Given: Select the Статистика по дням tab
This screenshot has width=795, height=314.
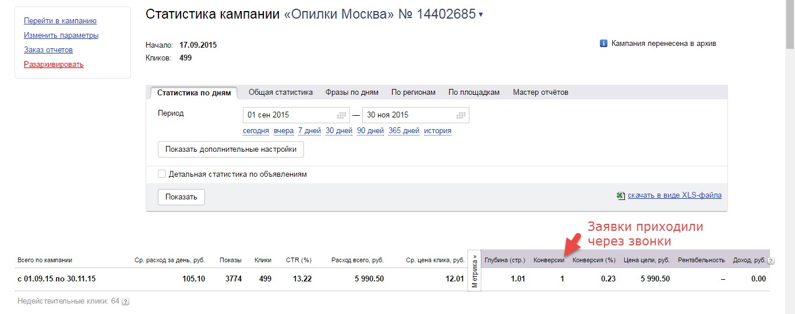Looking at the screenshot, I should click(x=194, y=92).
